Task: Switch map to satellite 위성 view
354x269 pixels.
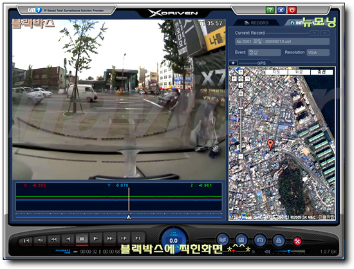Action: (299, 72)
